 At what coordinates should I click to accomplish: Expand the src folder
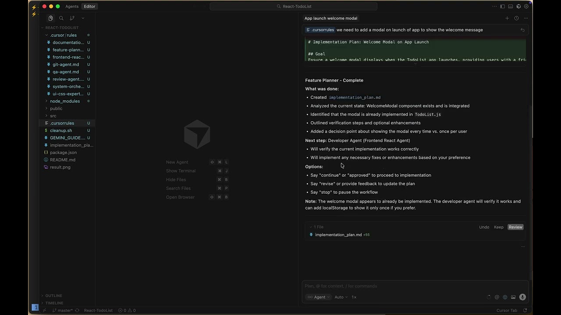53,116
